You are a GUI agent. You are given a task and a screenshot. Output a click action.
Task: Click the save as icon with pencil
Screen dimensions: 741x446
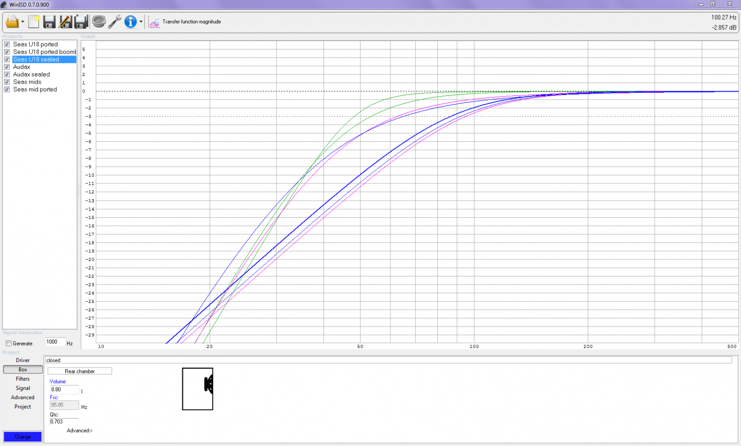pyautogui.click(x=65, y=22)
